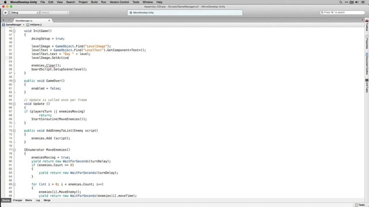Open the Debug configuration dropdown
Viewport: 369px width, 207px height.
[24, 13]
